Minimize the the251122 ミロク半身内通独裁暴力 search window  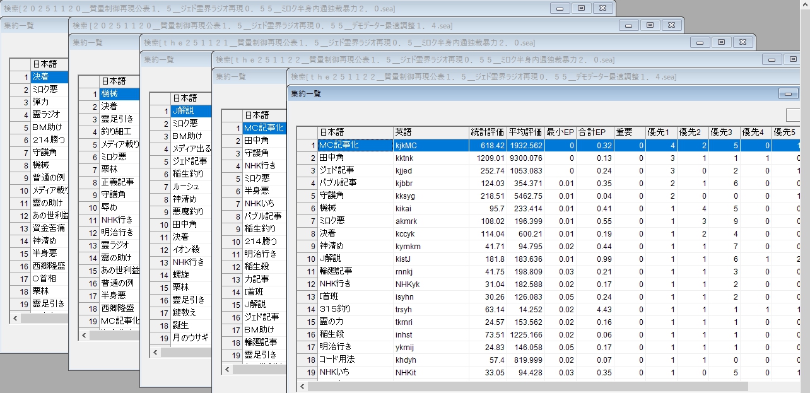tap(772, 59)
